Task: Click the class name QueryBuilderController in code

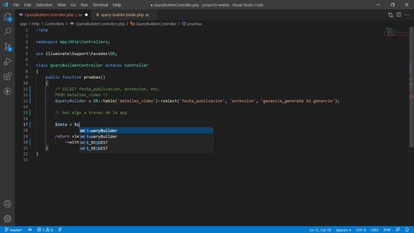Action: (76, 65)
